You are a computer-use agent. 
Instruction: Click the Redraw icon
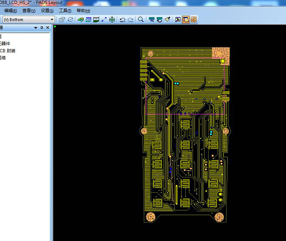pyautogui.click(x=159, y=19)
